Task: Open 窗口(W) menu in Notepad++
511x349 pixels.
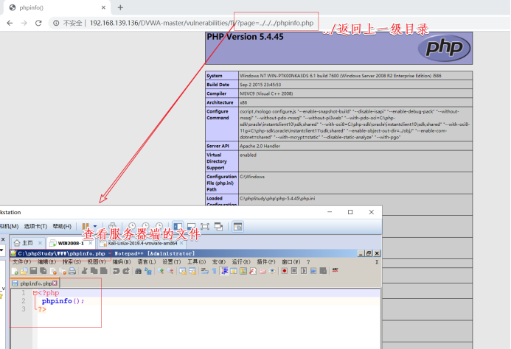Action: pos(291,262)
